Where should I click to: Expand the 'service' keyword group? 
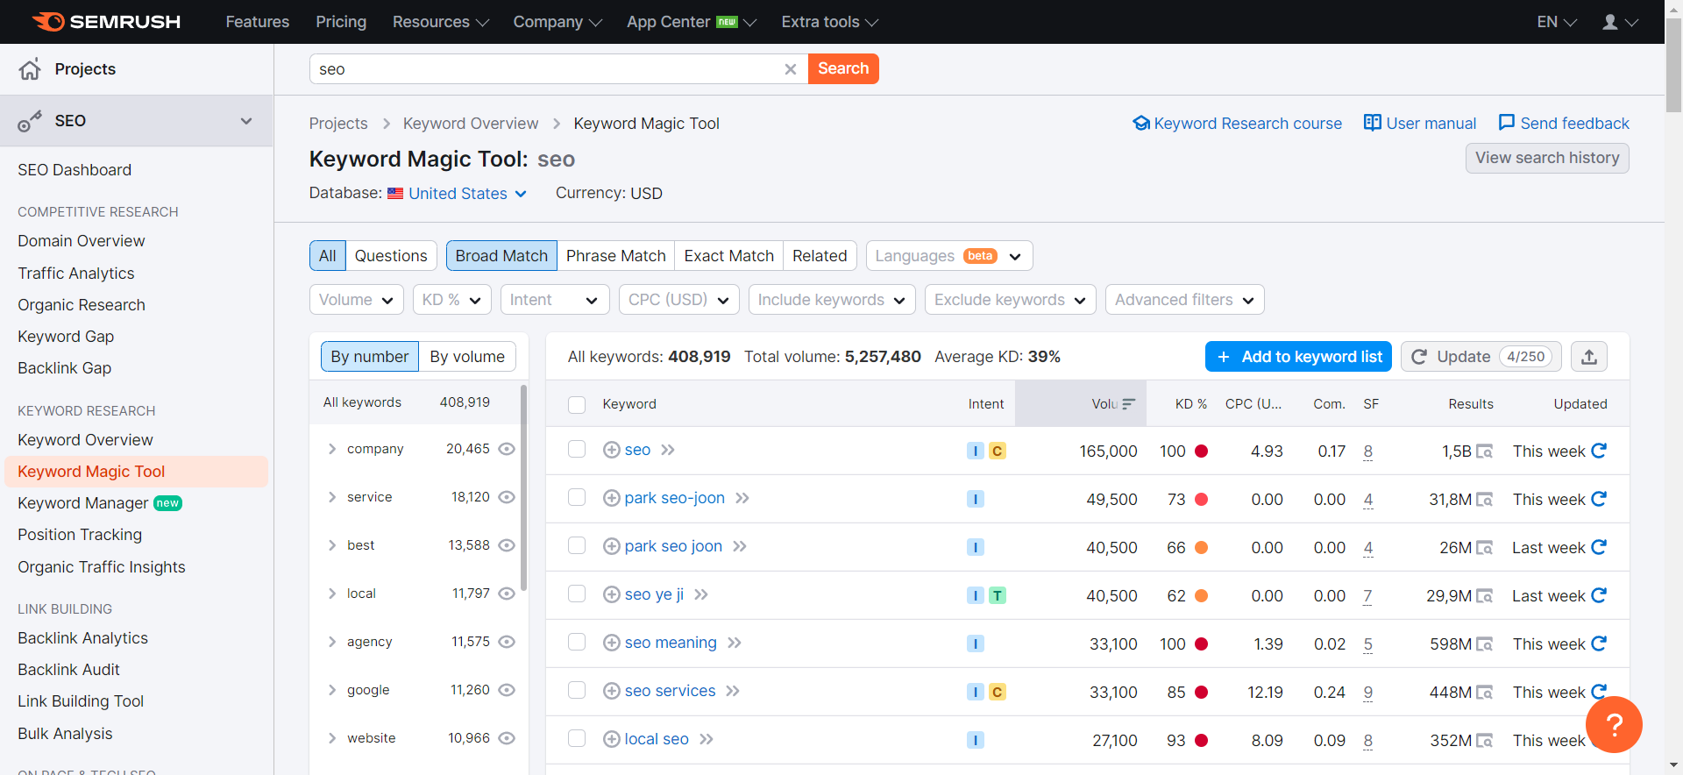click(332, 497)
